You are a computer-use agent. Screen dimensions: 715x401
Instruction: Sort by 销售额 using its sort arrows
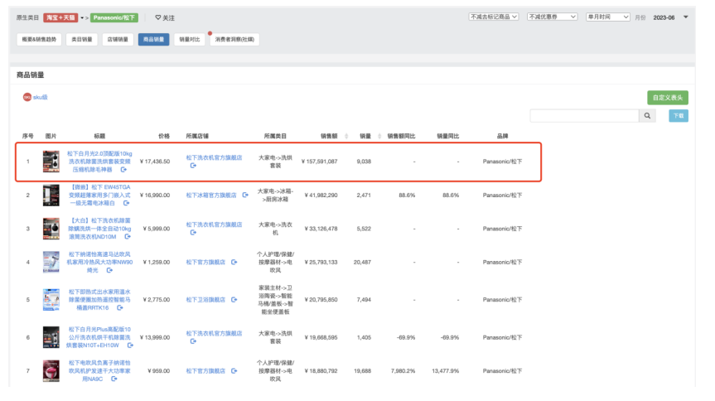click(x=346, y=136)
